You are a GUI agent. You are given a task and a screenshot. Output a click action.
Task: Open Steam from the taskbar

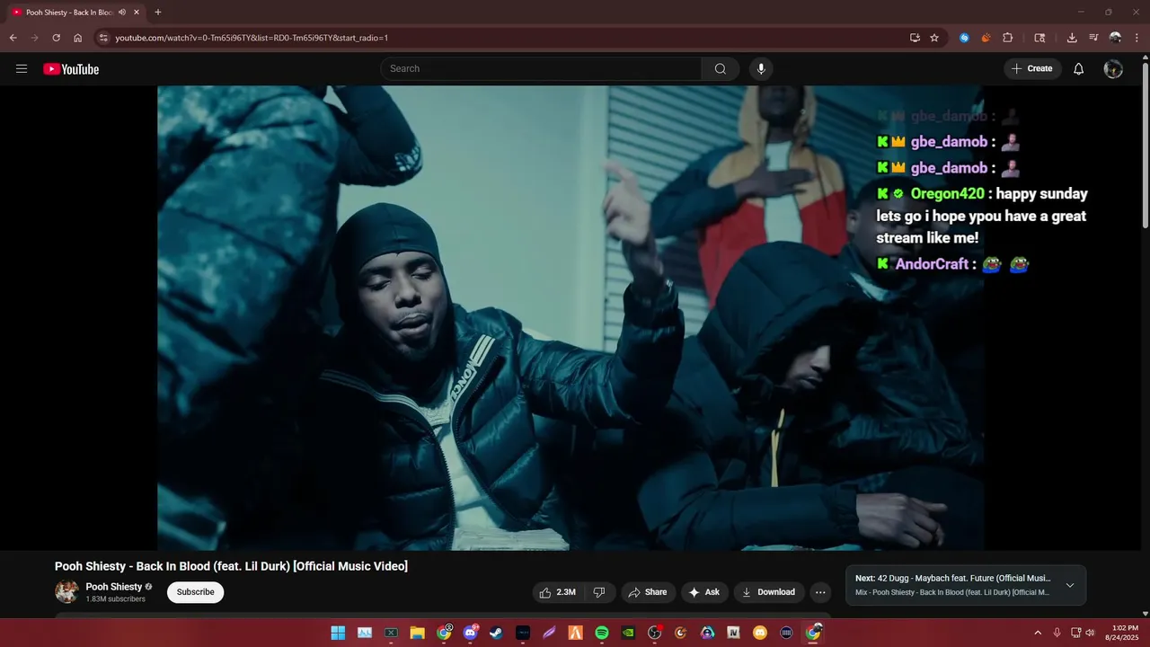click(496, 633)
